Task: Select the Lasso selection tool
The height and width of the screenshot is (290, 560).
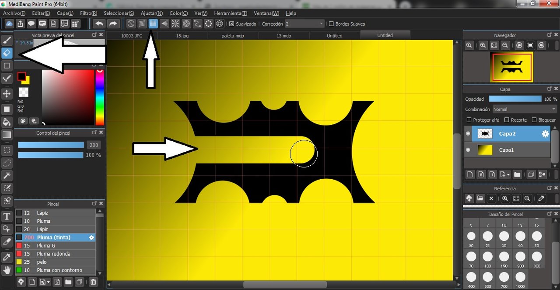Action: tap(7, 163)
